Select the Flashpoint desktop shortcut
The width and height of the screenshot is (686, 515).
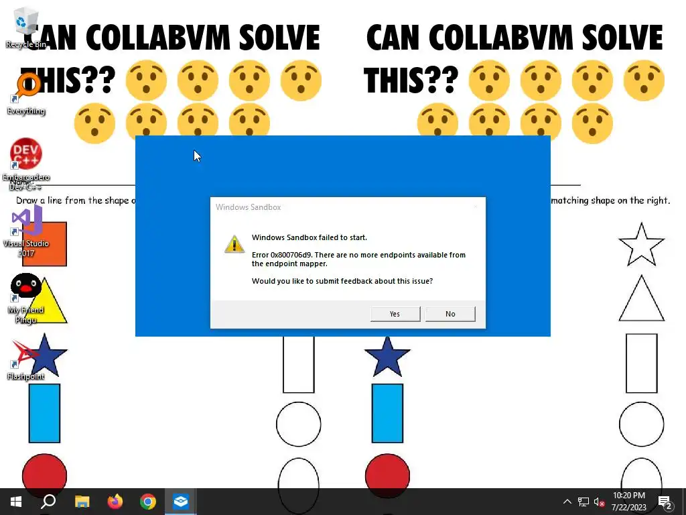(x=26, y=360)
